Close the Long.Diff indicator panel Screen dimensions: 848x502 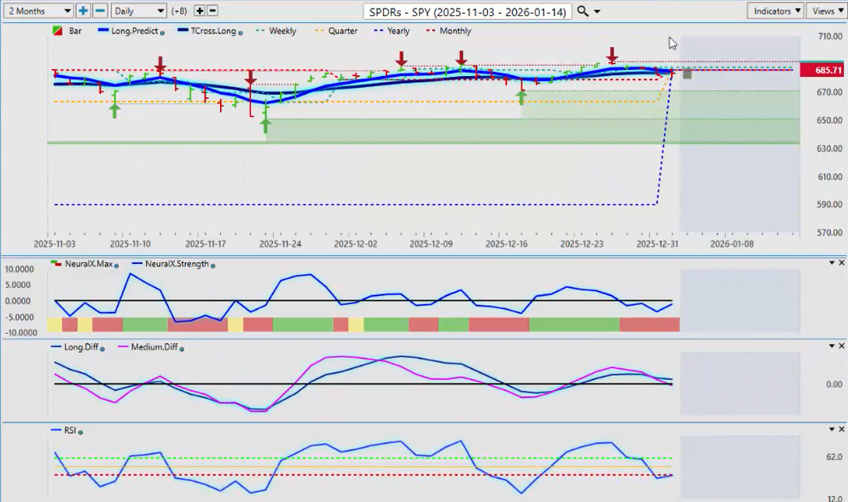click(x=842, y=346)
